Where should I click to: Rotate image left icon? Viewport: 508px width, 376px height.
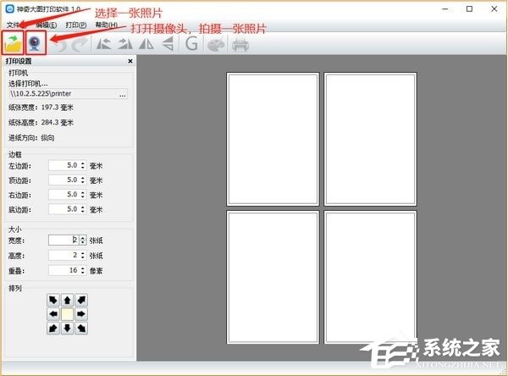click(103, 43)
